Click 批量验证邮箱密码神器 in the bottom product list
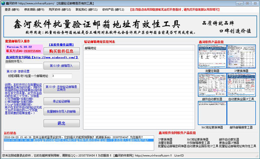260x159 pixels. pyautogui.click(x=172, y=146)
